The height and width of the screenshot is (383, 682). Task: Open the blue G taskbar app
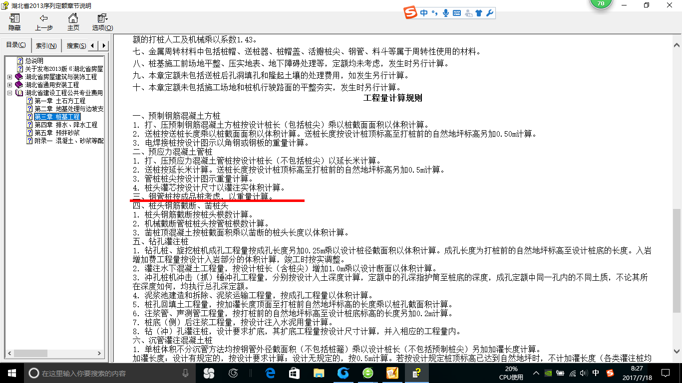point(343,373)
